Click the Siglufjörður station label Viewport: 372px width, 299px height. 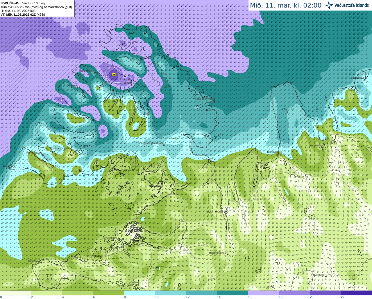(357, 78)
